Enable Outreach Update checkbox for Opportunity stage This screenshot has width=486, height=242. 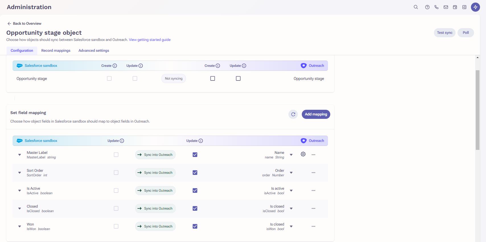click(238, 78)
